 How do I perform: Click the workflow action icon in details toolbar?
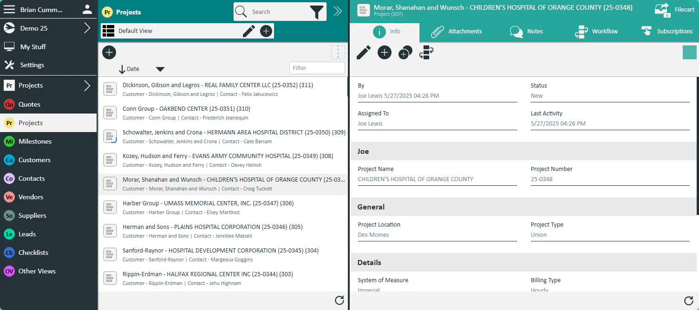426,52
